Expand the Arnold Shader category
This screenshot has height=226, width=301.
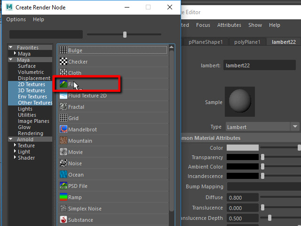pos(15,158)
